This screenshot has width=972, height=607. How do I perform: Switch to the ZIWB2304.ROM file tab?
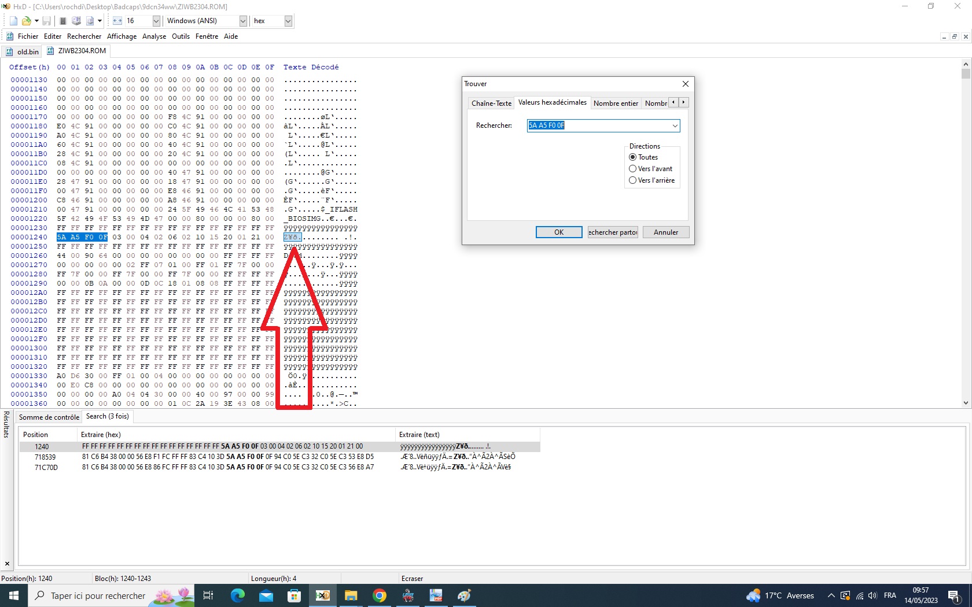click(76, 51)
